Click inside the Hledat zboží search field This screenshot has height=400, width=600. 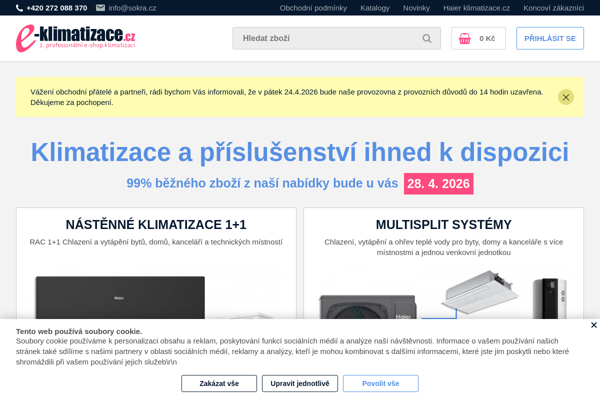point(325,38)
